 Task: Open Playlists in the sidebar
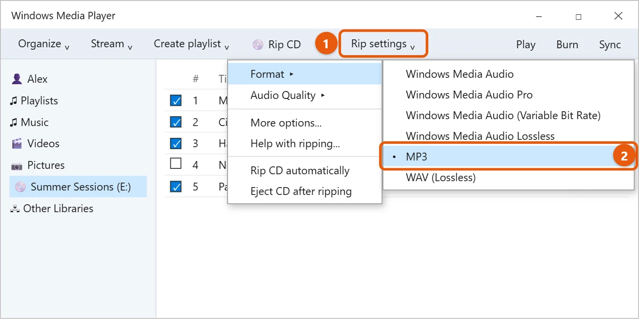click(78, 100)
